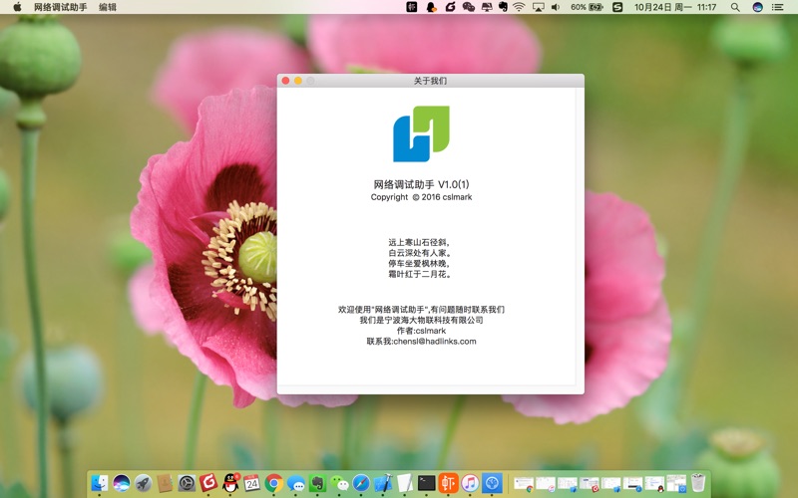The width and height of the screenshot is (798, 498).
Task: Open the Apple menu
Action: coord(17,7)
